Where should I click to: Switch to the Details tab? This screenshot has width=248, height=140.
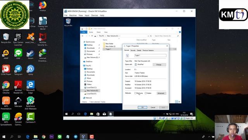tap(139, 50)
